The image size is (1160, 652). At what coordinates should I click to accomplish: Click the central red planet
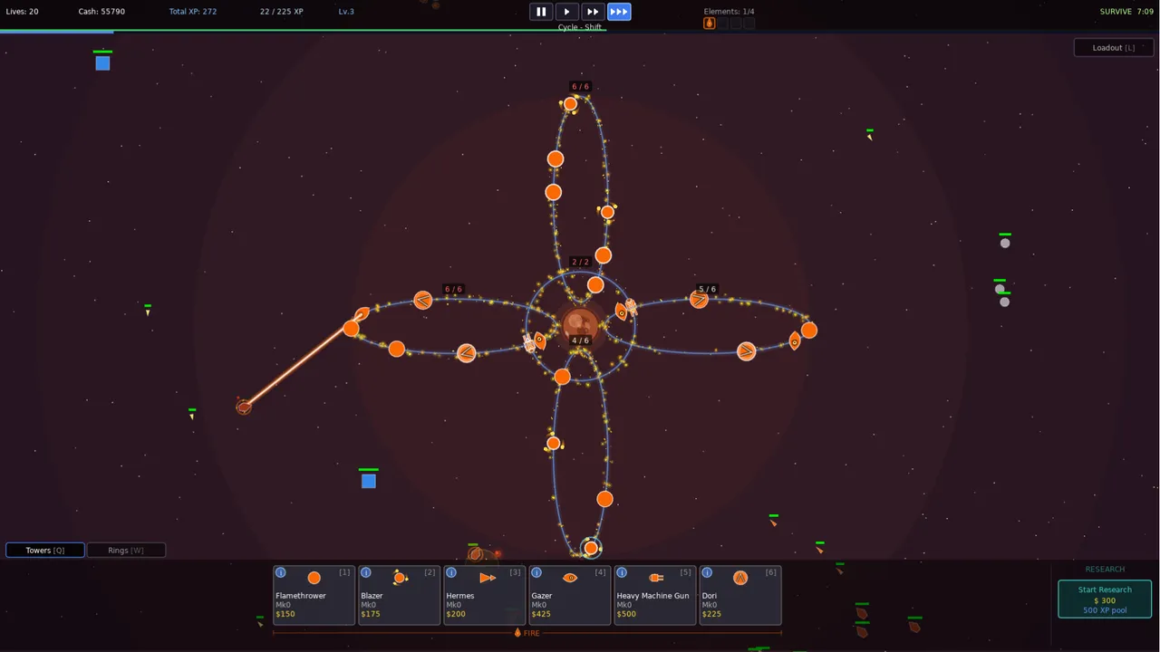tap(580, 323)
